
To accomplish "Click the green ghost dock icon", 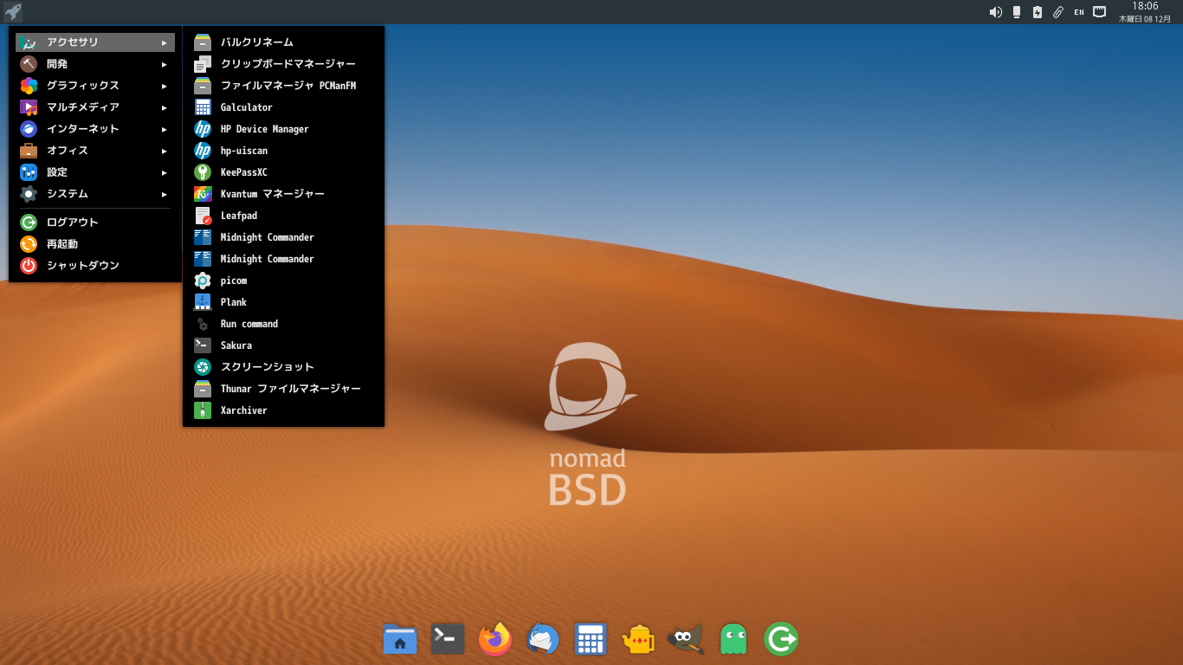I will coord(734,640).
